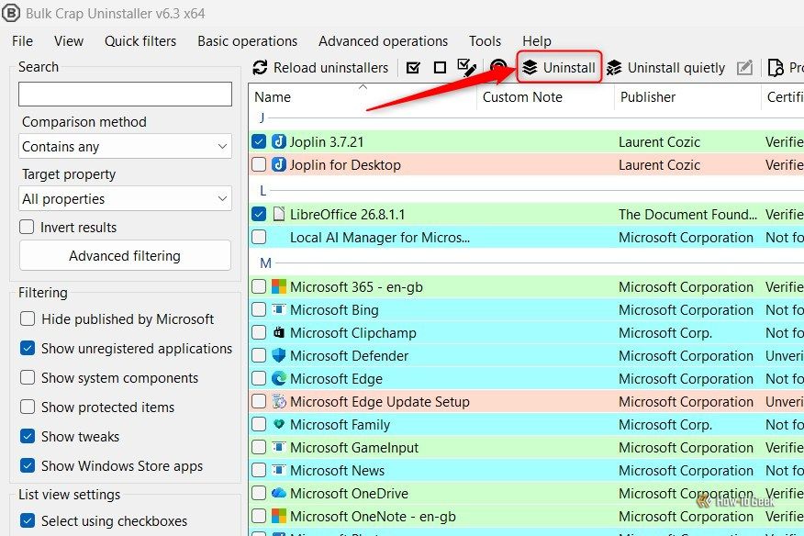The width and height of the screenshot is (804, 536).
Task: Check the Microsoft 365 - en-gb checkbox
Action: point(259,286)
